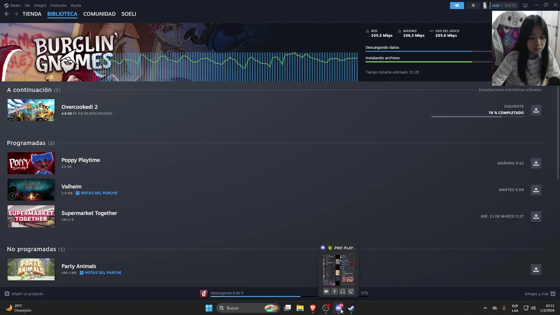Open Task View on the taskbar

(x=287, y=308)
